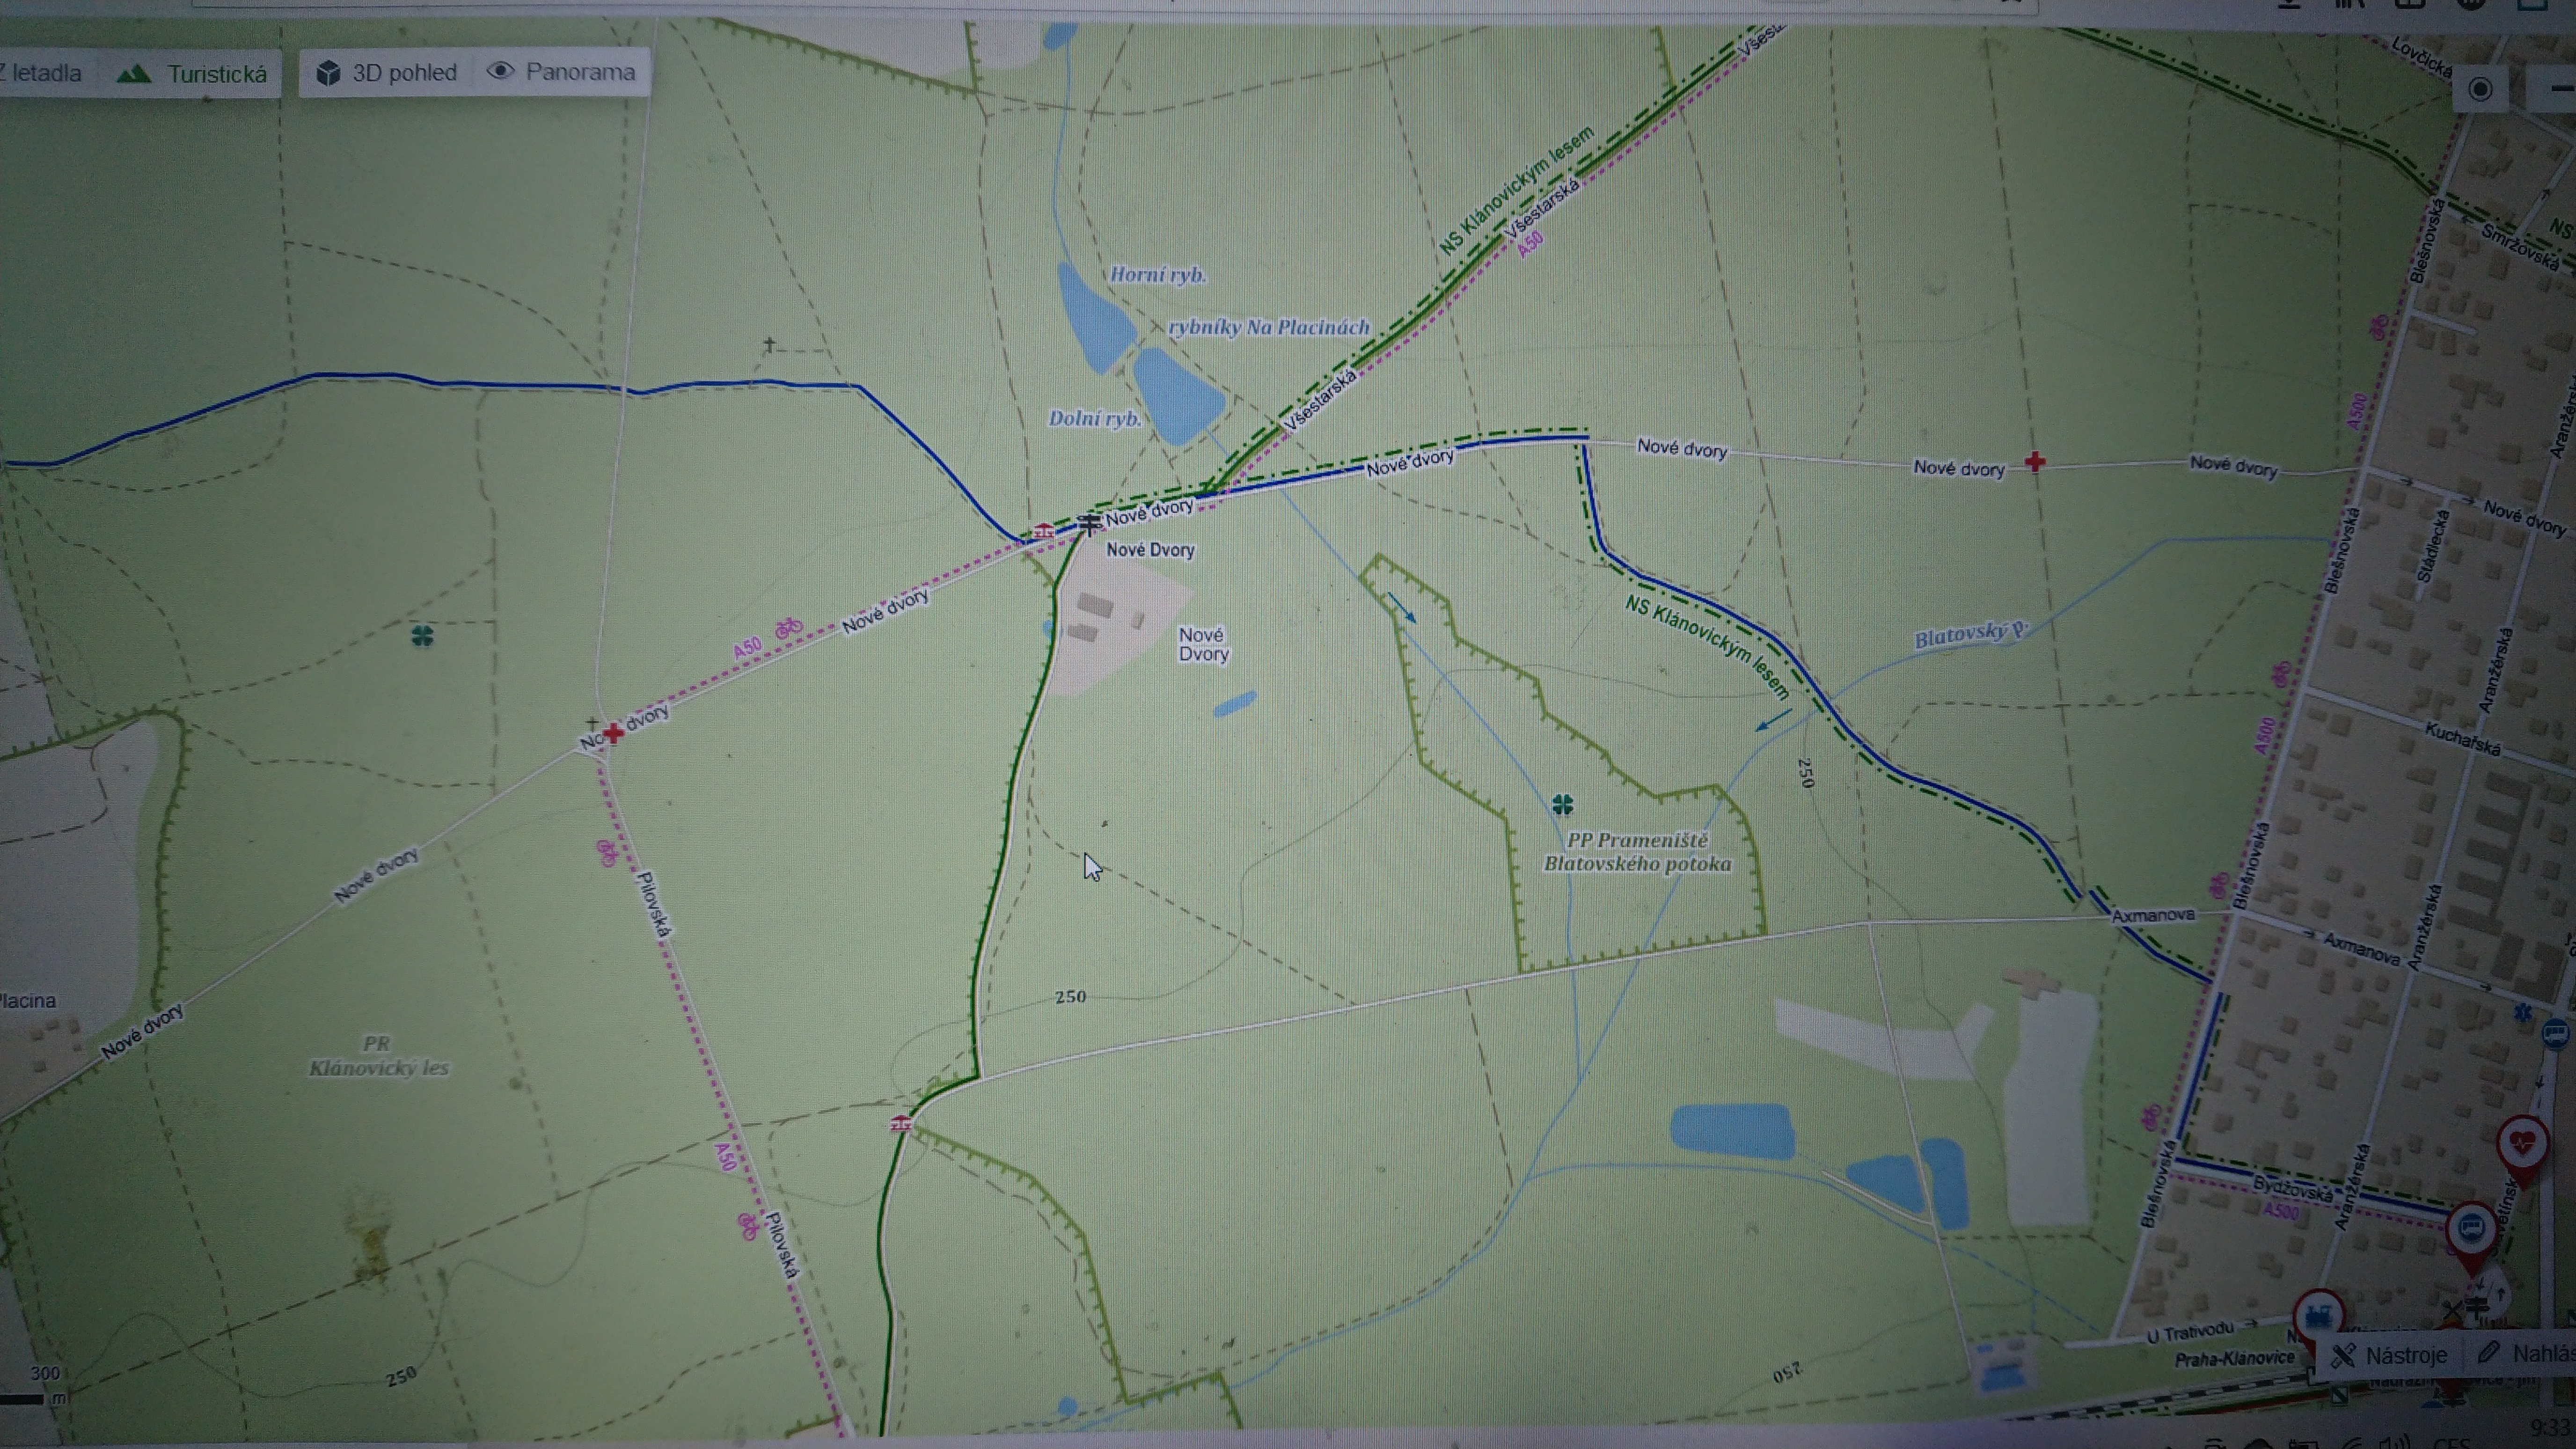The height and width of the screenshot is (1449, 2576).
Task: Click the blue asterisk icon at right edge
Action: (2524, 1013)
